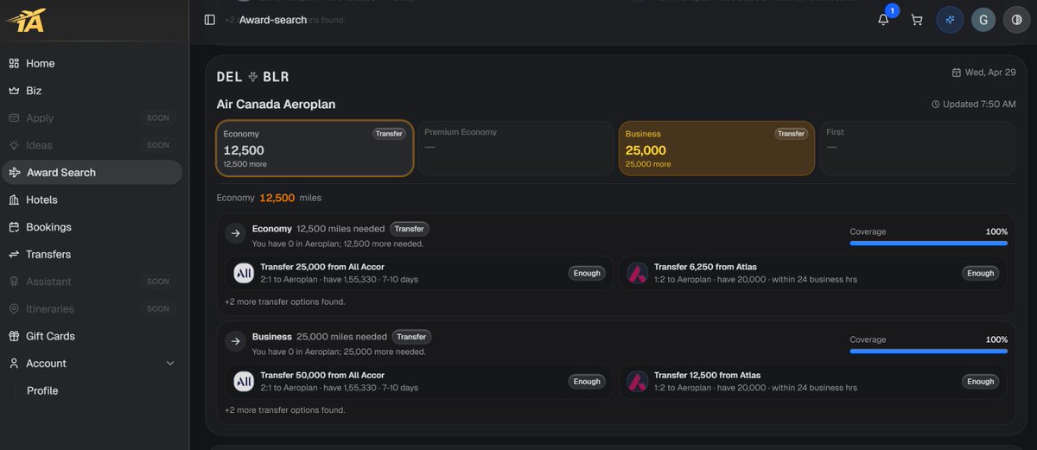Click the Transfer badge next to Economy miles needed
This screenshot has height=450, width=1037.
[x=410, y=229]
